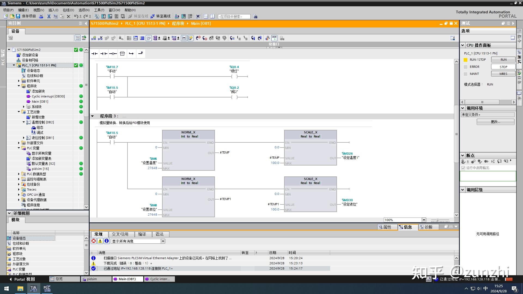Switch to the 交叉引用 tab

coord(120,234)
